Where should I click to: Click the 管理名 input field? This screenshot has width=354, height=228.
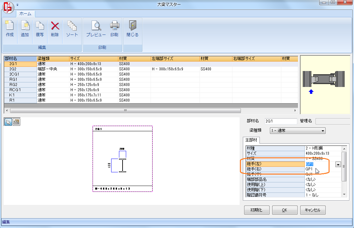pyautogui.click(x=333, y=121)
